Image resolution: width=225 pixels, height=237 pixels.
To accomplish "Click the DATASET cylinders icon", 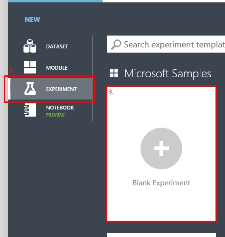I will (x=30, y=46).
